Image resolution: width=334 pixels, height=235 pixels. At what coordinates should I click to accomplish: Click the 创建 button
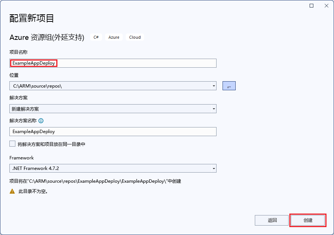[308, 220]
